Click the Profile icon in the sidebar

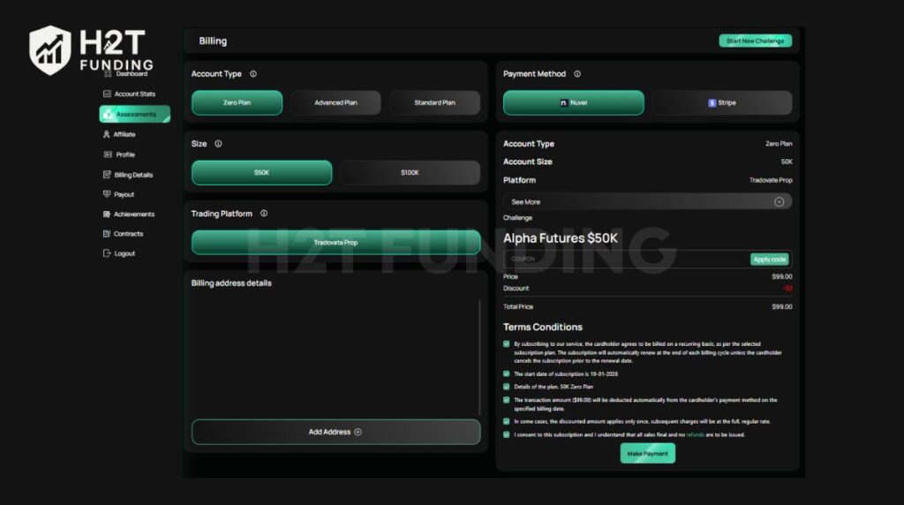click(x=108, y=155)
